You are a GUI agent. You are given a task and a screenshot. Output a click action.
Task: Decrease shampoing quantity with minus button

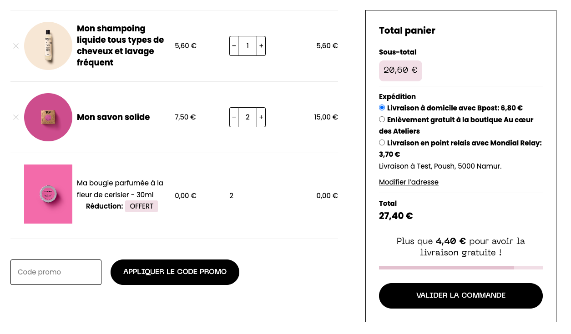[234, 46]
